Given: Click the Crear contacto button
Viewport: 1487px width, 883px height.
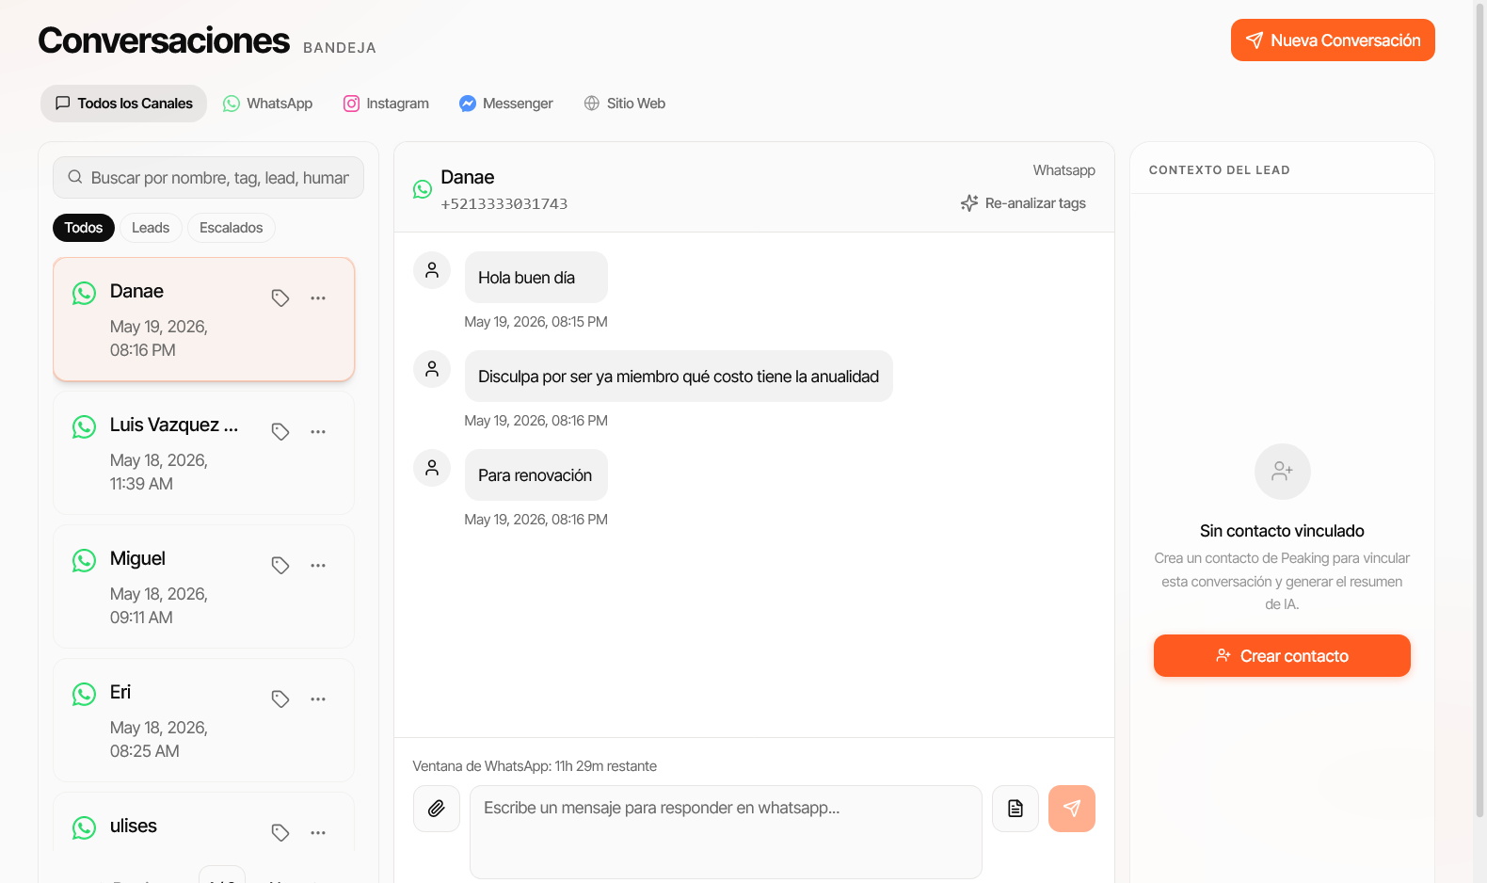Looking at the screenshot, I should [1282, 656].
